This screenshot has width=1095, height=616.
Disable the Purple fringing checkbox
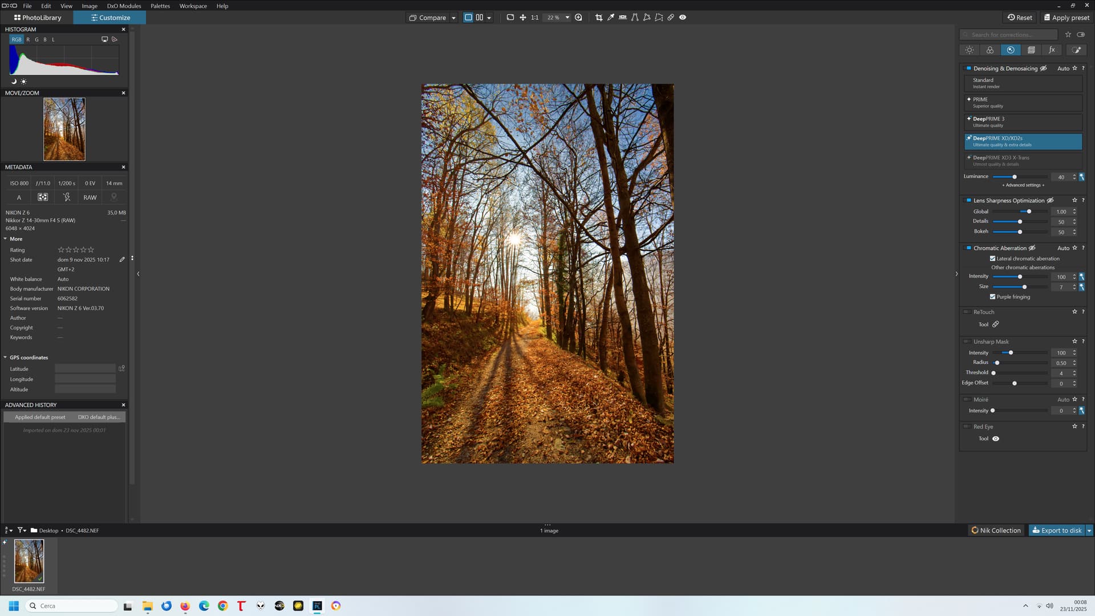coord(993,297)
